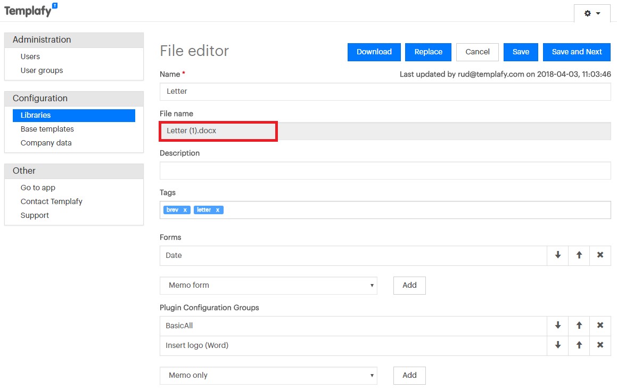The width and height of the screenshot is (617, 389).
Task: Click the Description input field
Action: [385, 171]
